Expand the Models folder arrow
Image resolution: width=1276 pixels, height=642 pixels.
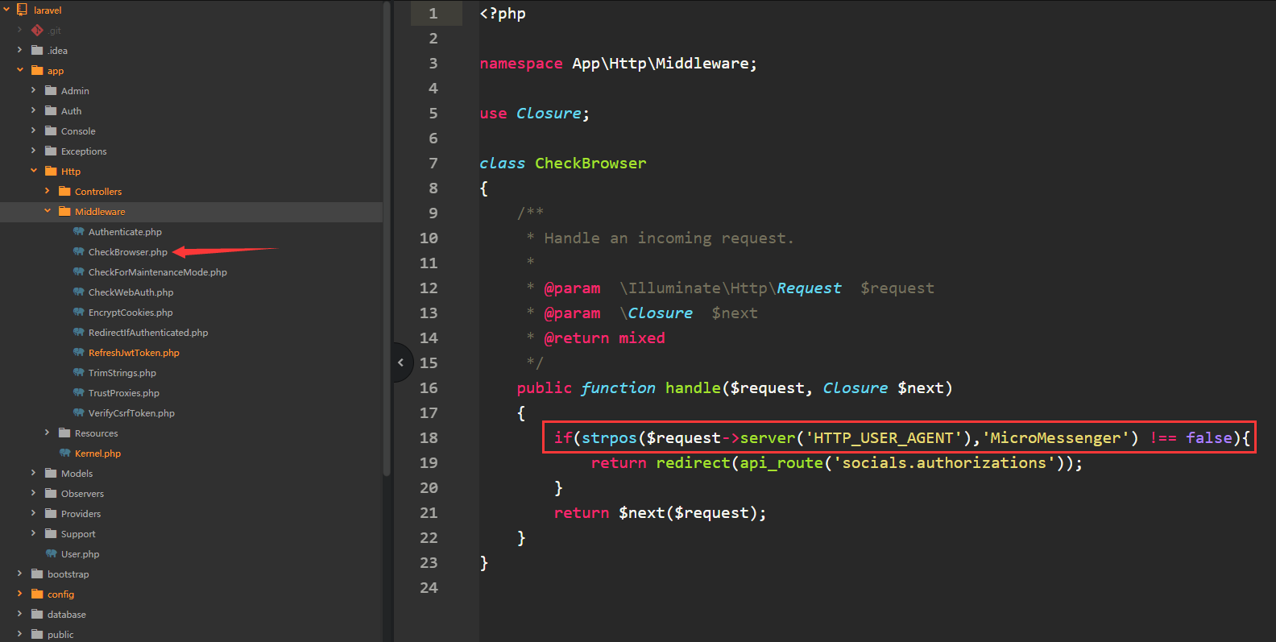(34, 473)
